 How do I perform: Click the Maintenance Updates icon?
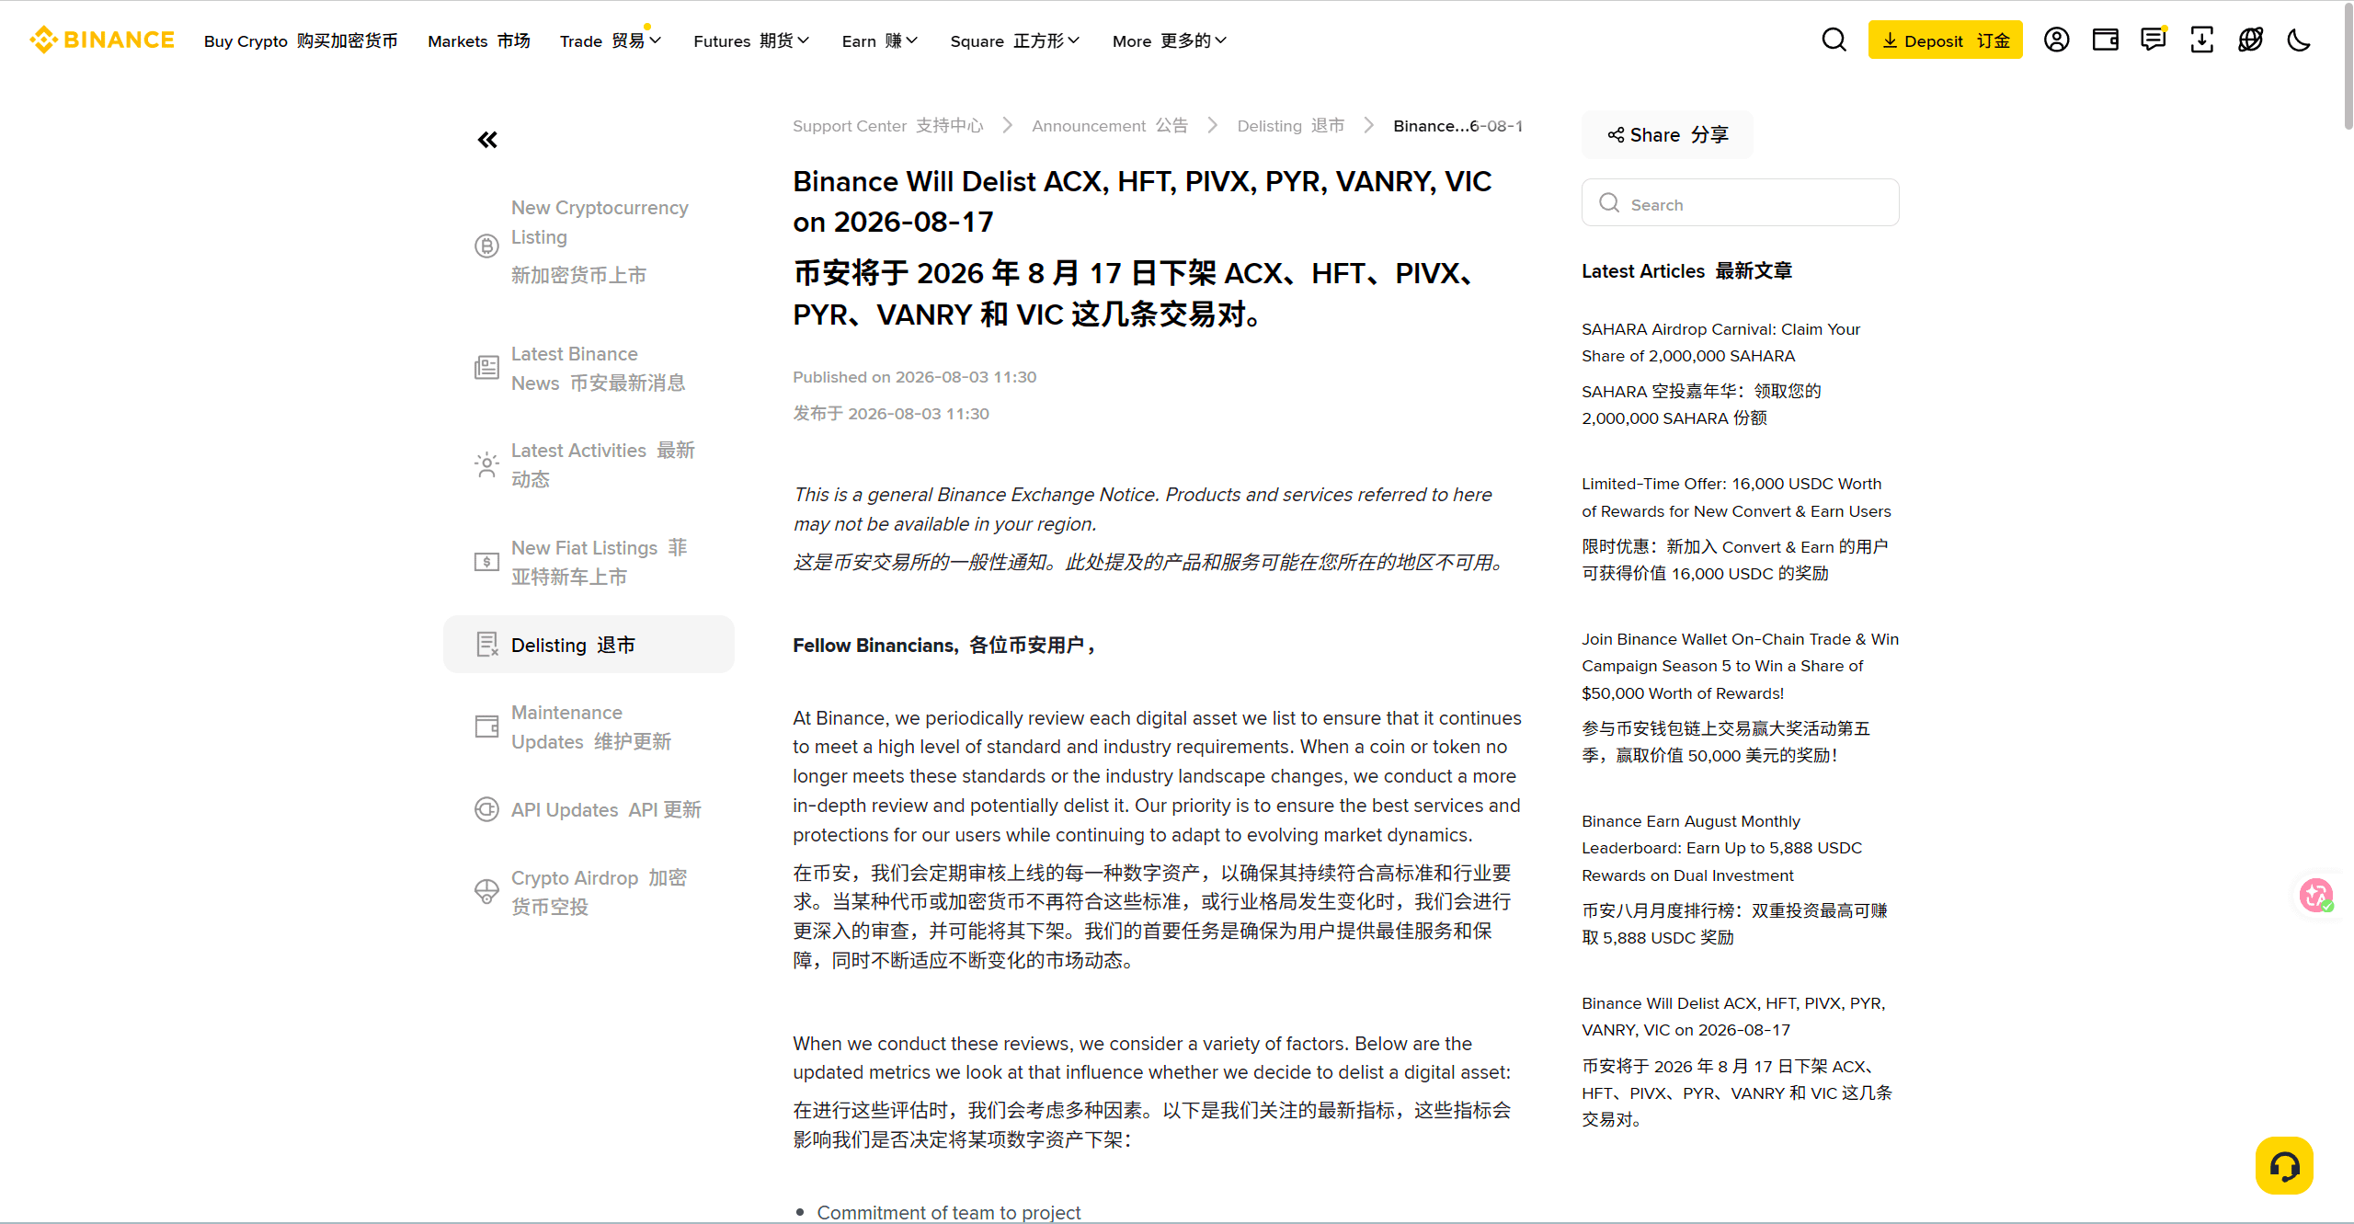[x=486, y=726]
